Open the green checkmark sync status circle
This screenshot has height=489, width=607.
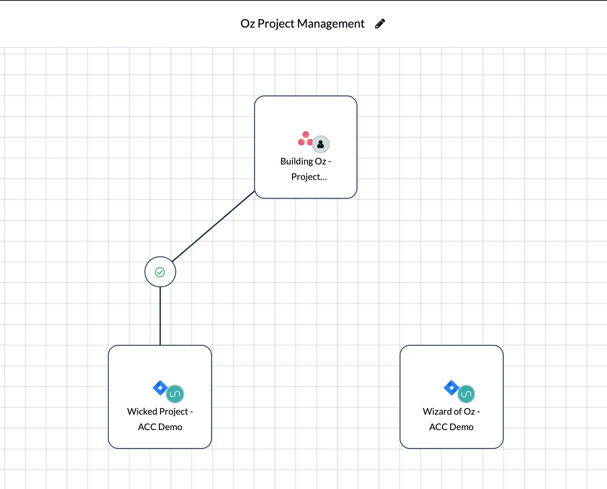(x=160, y=272)
